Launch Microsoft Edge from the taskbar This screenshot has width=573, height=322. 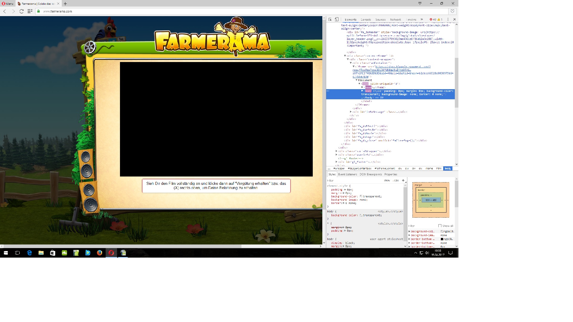[29, 253]
